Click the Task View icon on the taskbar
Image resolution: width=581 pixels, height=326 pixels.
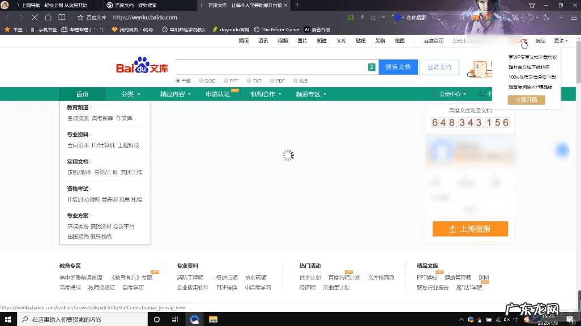coord(175,319)
